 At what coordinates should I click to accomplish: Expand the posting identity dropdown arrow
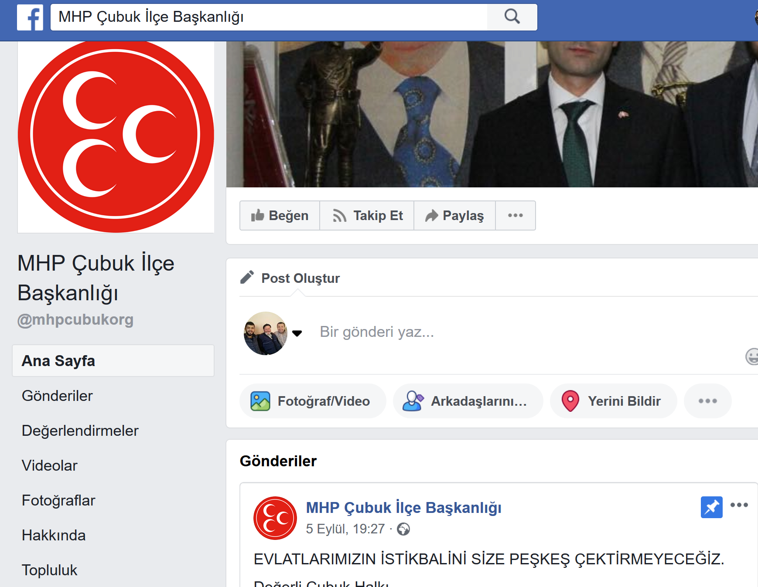pyautogui.click(x=297, y=333)
